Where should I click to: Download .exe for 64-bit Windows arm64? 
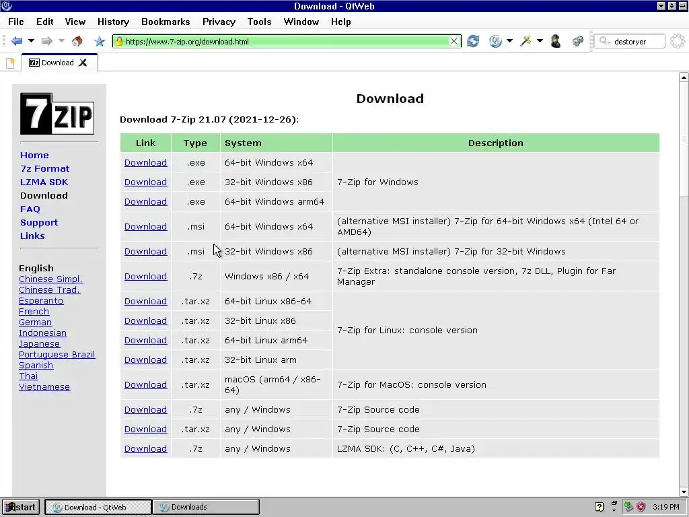click(145, 201)
